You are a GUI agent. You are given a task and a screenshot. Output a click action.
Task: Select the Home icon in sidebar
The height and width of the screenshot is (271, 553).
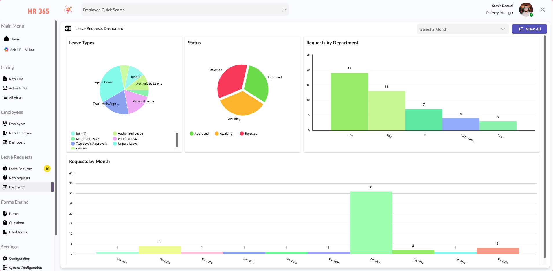(6, 39)
